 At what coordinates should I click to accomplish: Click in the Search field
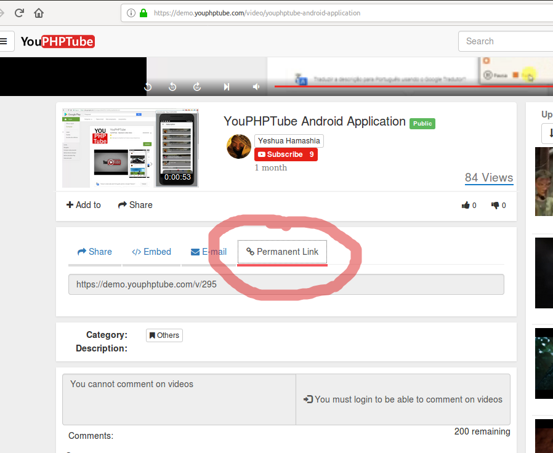[506, 41]
